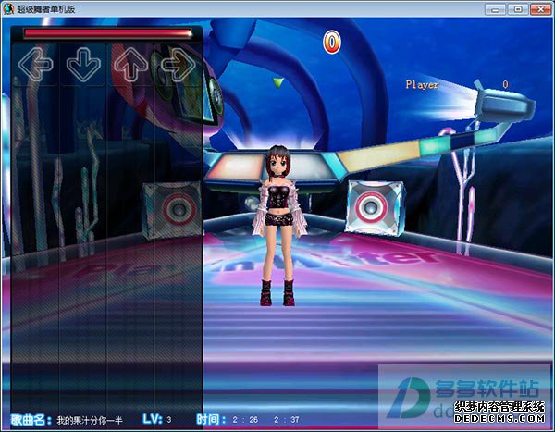
Task: Click the Player name label
Action: (x=422, y=84)
